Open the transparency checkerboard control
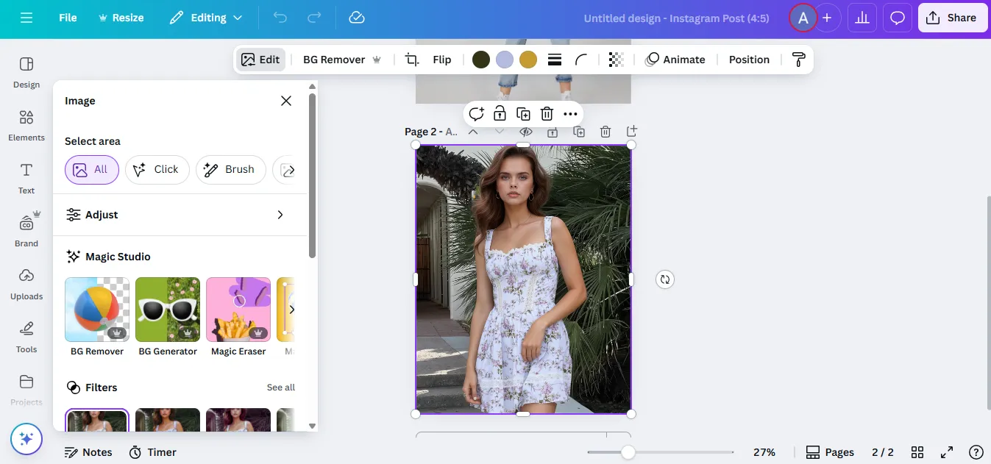The width and height of the screenshot is (991, 464). click(616, 60)
